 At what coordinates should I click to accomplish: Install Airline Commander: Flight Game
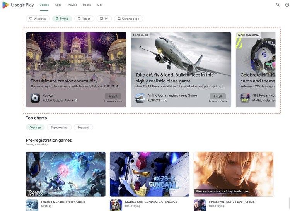[218, 96]
